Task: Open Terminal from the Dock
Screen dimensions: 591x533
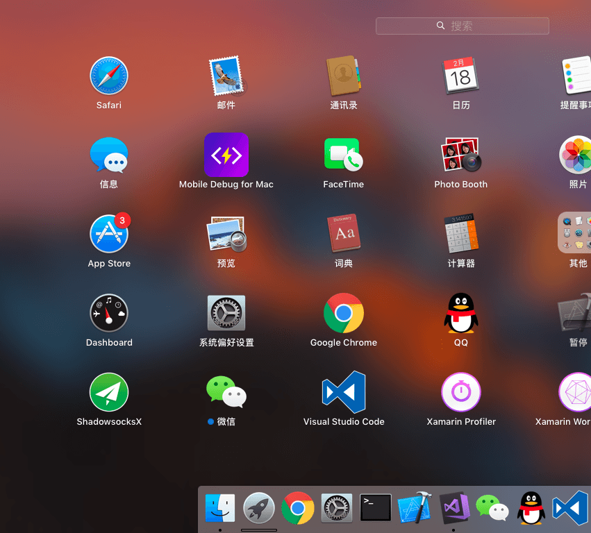Action: (376, 508)
